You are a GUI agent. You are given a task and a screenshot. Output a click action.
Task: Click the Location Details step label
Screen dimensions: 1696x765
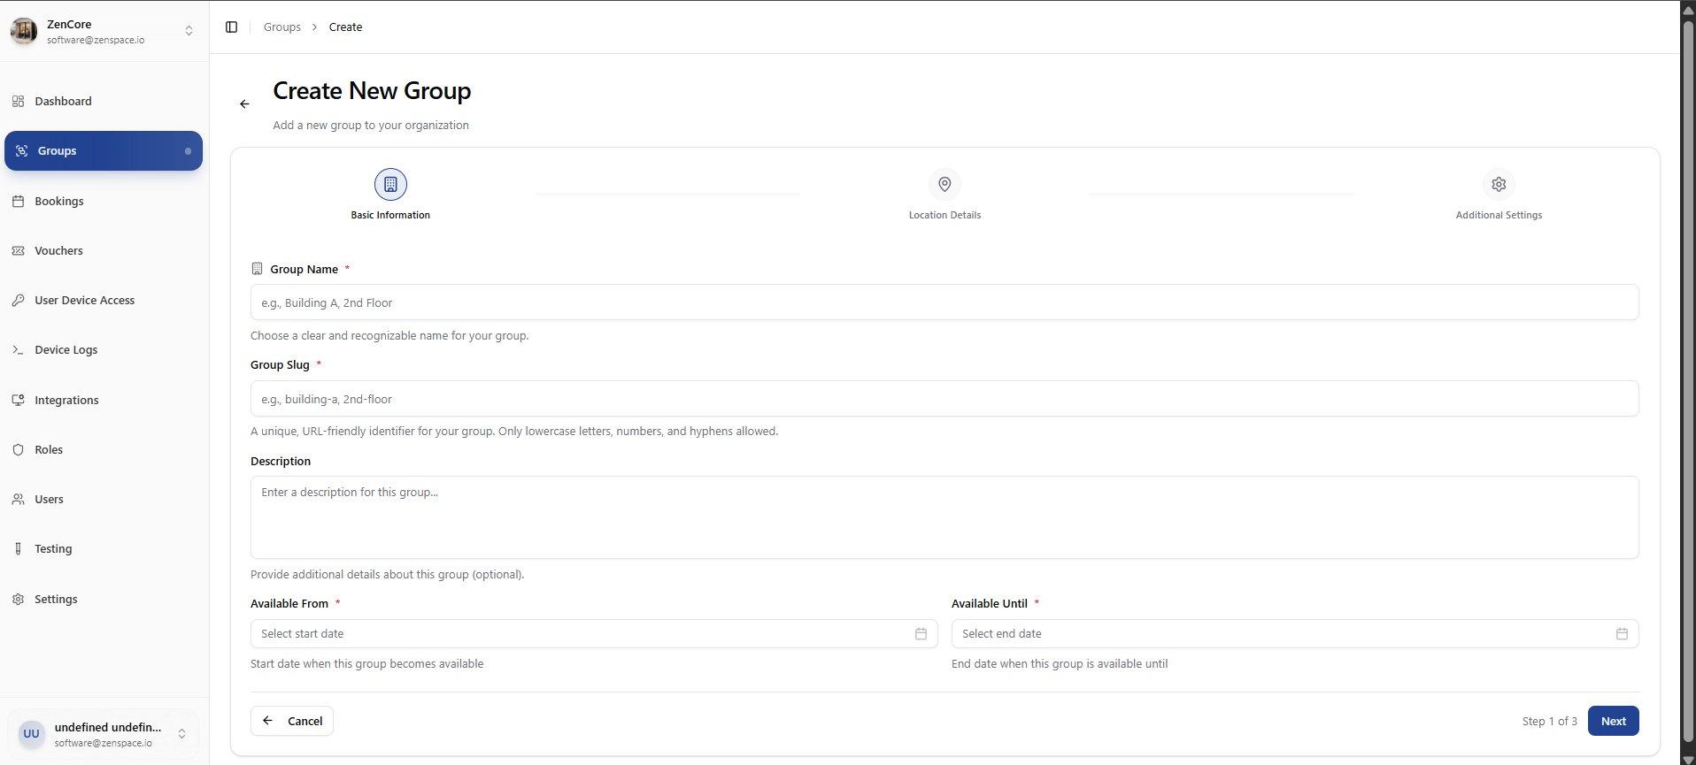(x=944, y=215)
